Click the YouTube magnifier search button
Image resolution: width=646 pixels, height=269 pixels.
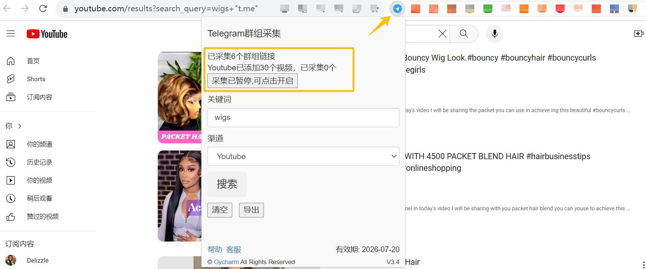click(x=464, y=34)
